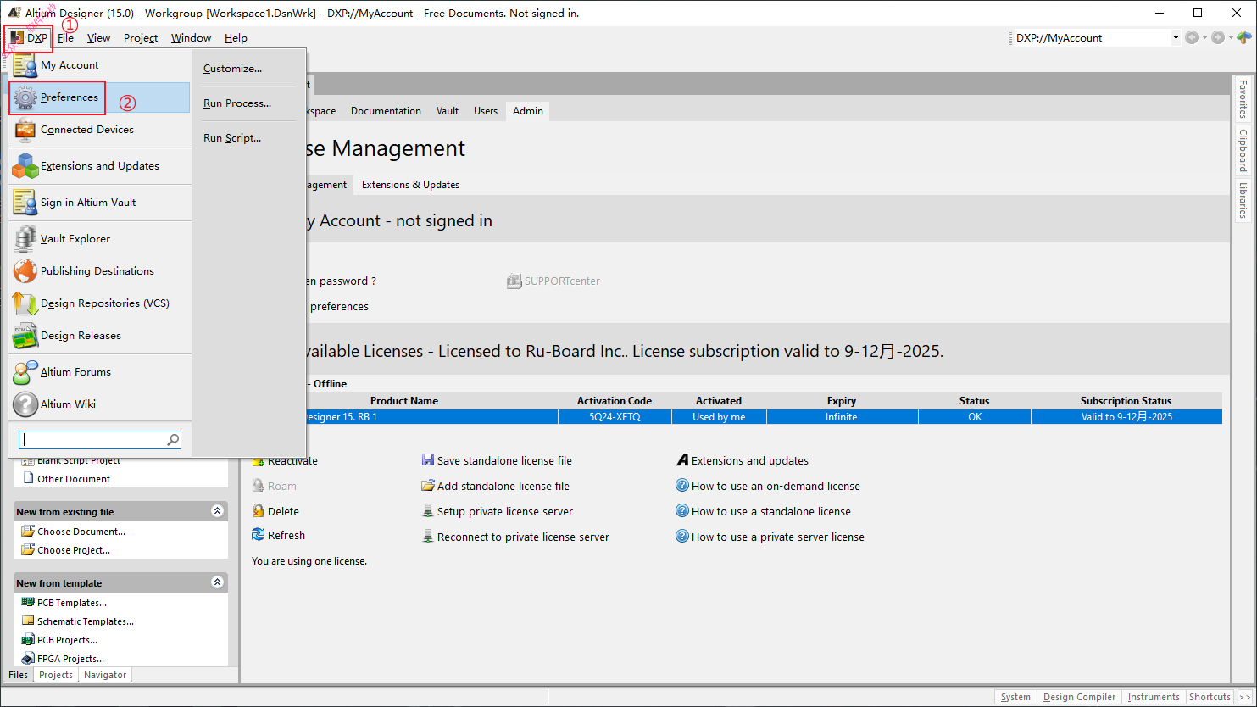Switch to Projects panel tab
This screenshot has height=707, width=1257.
(x=56, y=676)
